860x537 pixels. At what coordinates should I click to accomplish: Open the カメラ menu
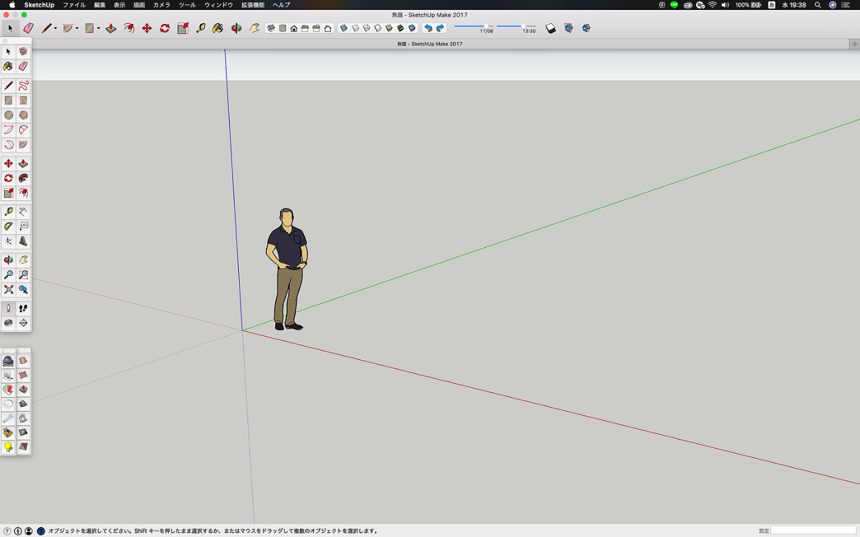[x=161, y=5]
